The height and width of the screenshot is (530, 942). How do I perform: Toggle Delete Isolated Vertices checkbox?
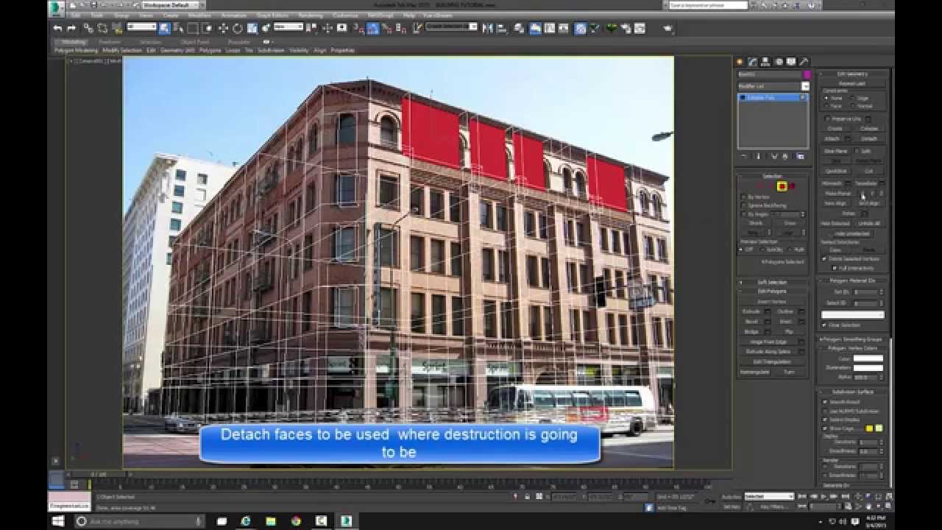click(x=824, y=258)
